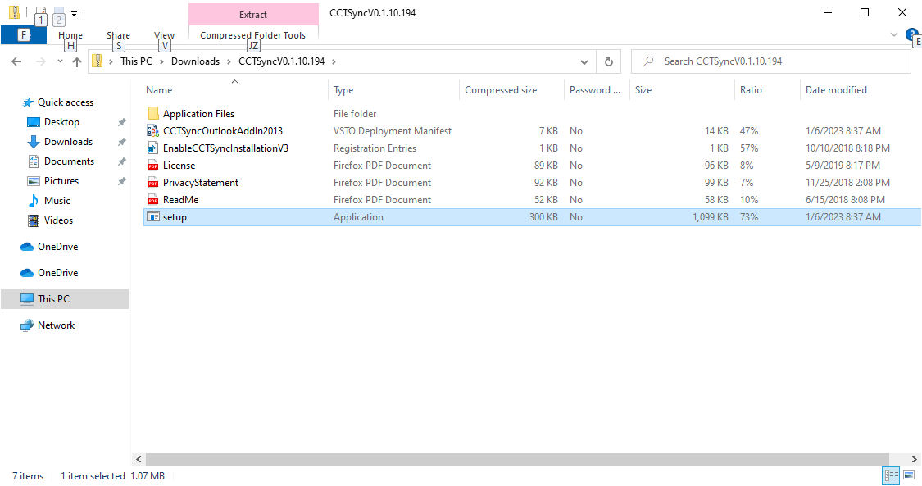Open Music in navigation pane
922x486 pixels.
point(57,201)
